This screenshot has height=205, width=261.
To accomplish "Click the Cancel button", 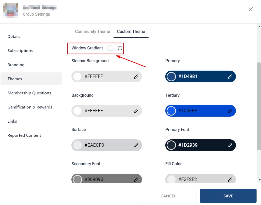I will (x=168, y=196).
